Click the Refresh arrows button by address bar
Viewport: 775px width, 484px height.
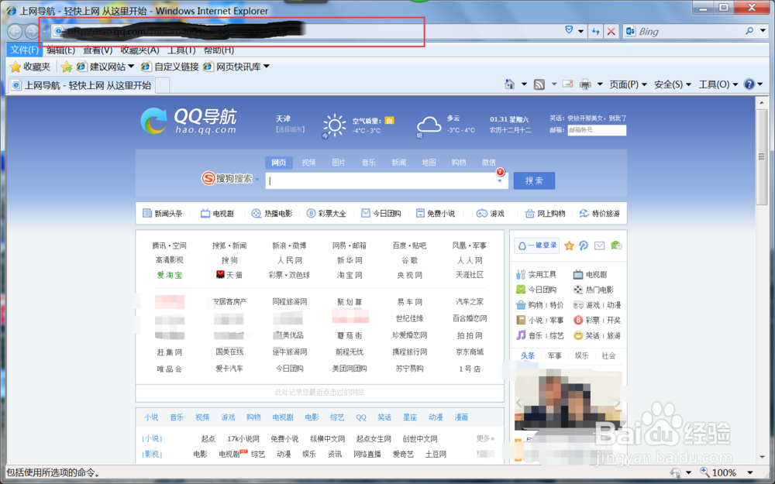[x=595, y=31]
